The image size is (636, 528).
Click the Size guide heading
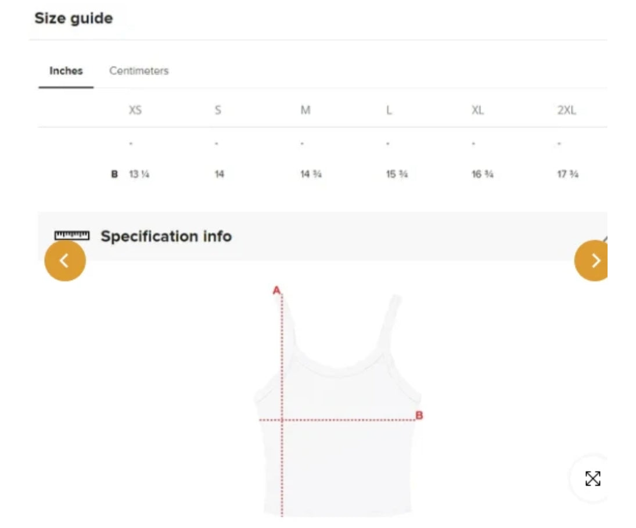pos(74,18)
